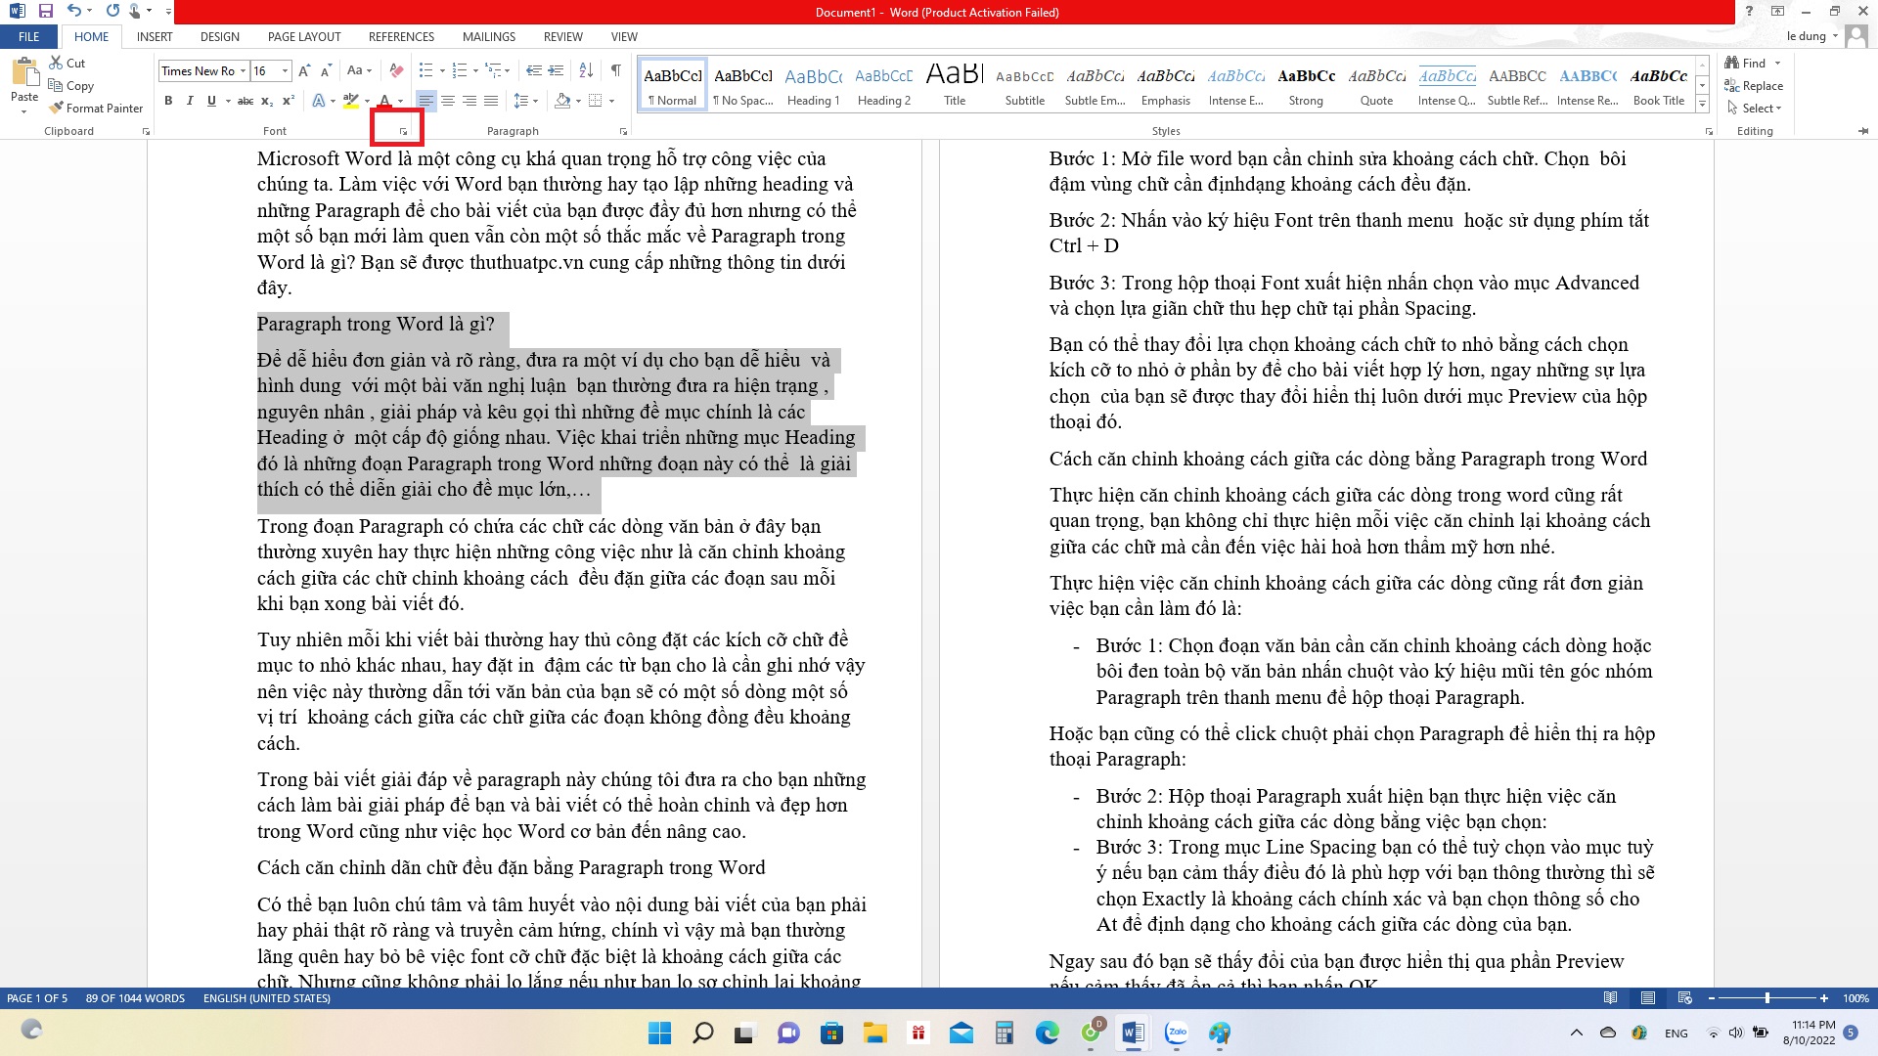Image resolution: width=1878 pixels, height=1056 pixels.
Task: Clear all formatting with eraser icon
Action: 396,70
